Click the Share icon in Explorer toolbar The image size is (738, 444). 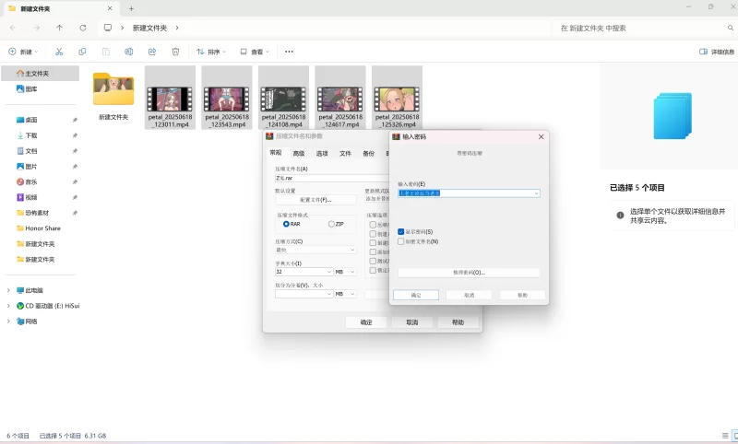pyautogui.click(x=152, y=52)
